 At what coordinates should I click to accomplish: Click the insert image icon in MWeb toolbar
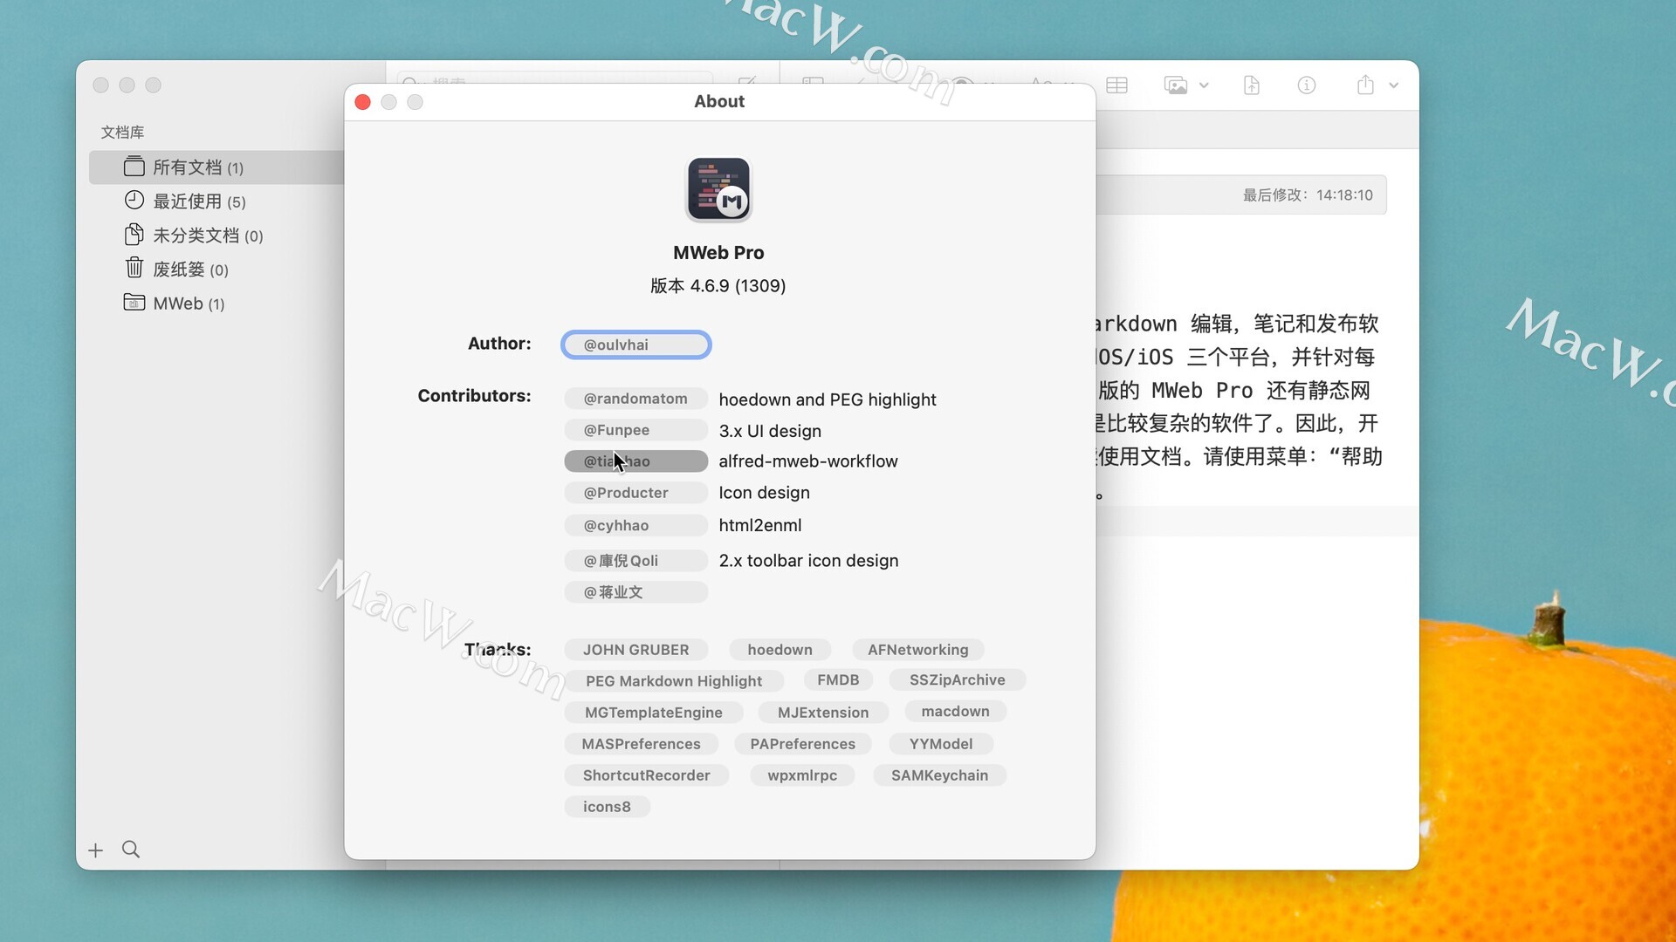pos(1176,85)
